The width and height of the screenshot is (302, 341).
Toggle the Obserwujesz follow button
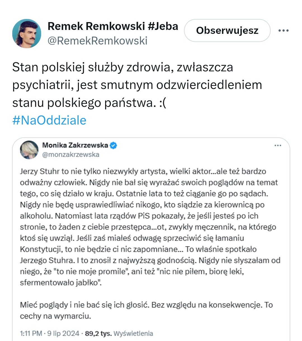[x=227, y=30]
